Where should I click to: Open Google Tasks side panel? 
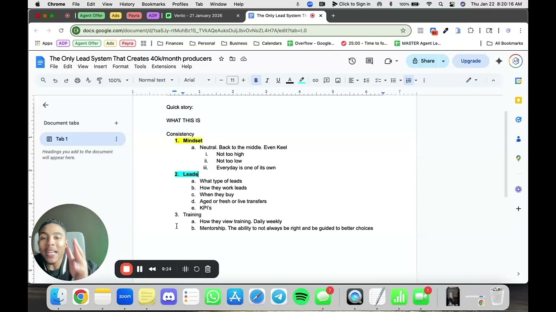518,120
